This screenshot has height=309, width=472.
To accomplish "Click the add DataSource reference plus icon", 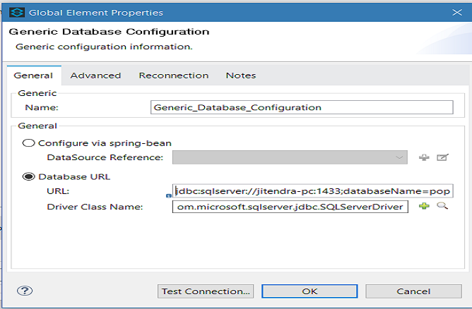I will click(424, 157).
